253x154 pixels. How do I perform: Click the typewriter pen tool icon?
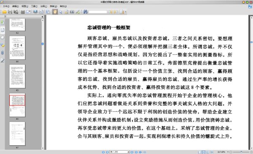pyautogui.click(x=78, y=12)
